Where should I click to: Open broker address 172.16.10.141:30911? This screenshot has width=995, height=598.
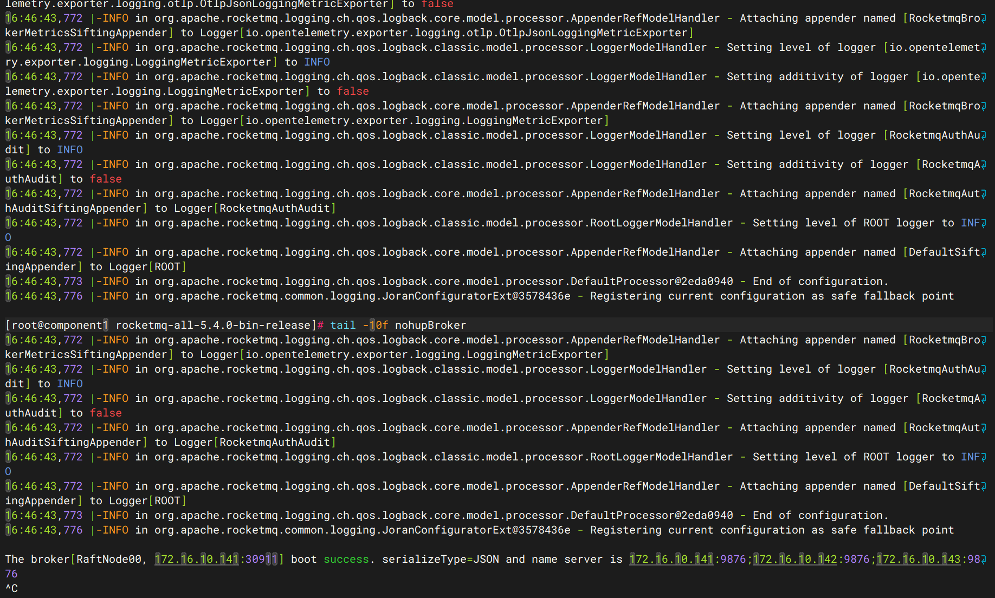click(x=216, y=559)
